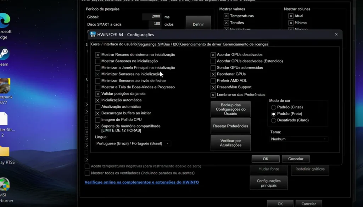Image resolution: width=363 pixels, height=207 pixels.
Task: Enable Sondar GPUs adormecidas
Action: coord(213,68)
